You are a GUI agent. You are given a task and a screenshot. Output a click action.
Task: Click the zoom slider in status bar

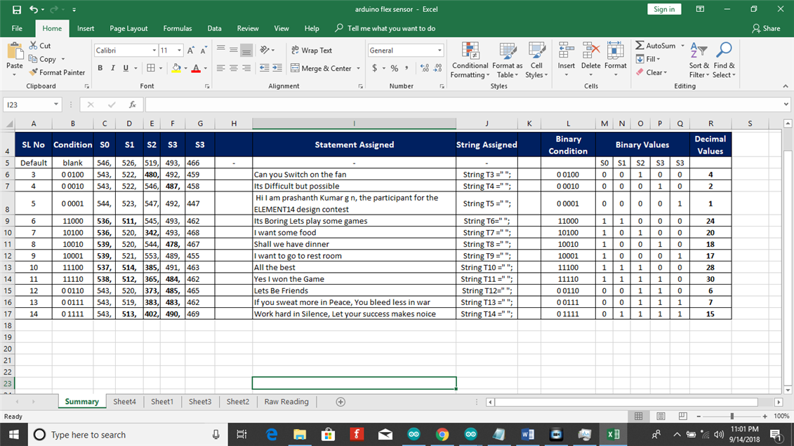click(x=732, y=417)
